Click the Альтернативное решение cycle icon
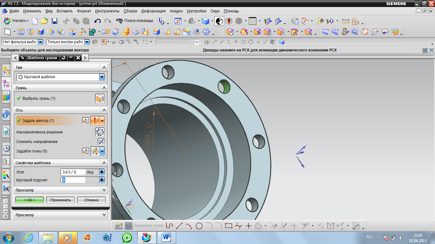The height and width of the screenshot is (244, 435). tap(100, 132)
